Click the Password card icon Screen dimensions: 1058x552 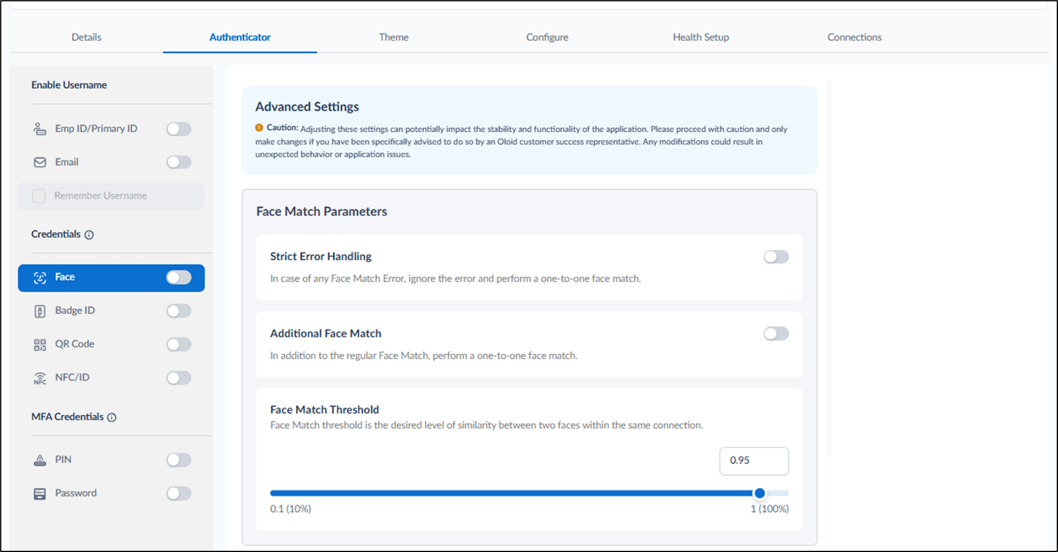click(40, 494)
